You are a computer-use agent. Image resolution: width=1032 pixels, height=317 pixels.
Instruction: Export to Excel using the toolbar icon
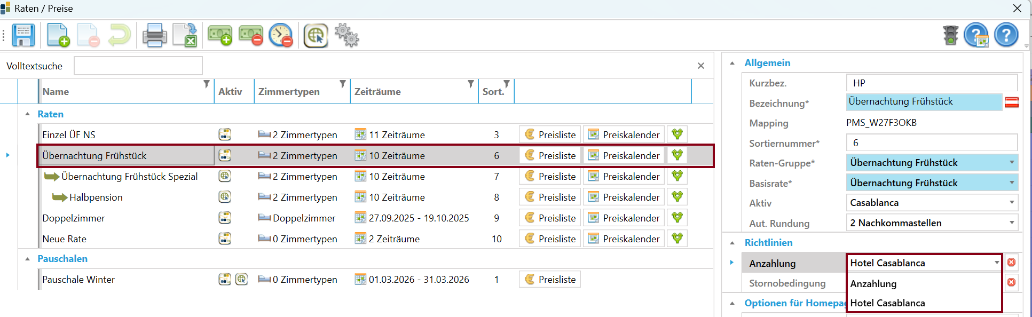tap(185, 36)
